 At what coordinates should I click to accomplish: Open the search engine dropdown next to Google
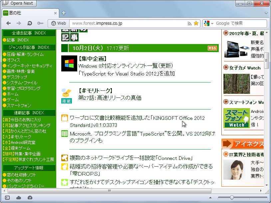[x=212, y=23]
